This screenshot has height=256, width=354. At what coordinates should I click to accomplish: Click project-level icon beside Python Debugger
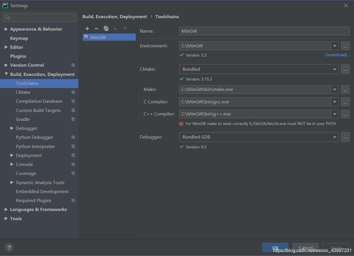pos(73,137)
